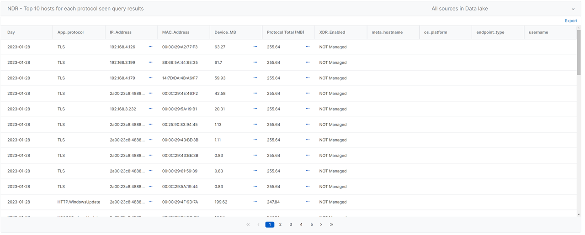This screenshot has width=585, height=235.
Task: Go to results page 5
Action: point(312,225)
